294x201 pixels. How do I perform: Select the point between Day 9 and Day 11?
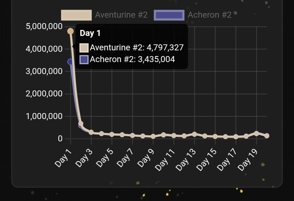[x=163, y=135]
